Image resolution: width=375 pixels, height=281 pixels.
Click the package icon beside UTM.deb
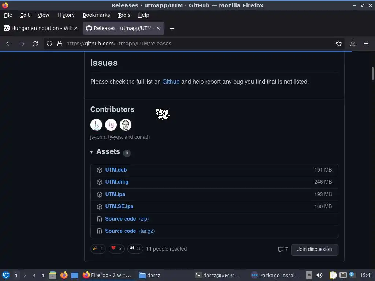pyautogui.click(x=100, y=170)
